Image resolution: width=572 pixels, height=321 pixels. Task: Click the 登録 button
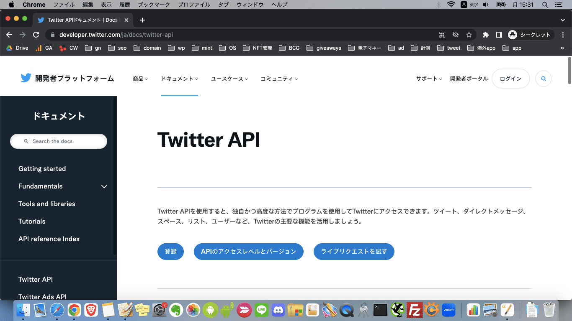(170, 252)
